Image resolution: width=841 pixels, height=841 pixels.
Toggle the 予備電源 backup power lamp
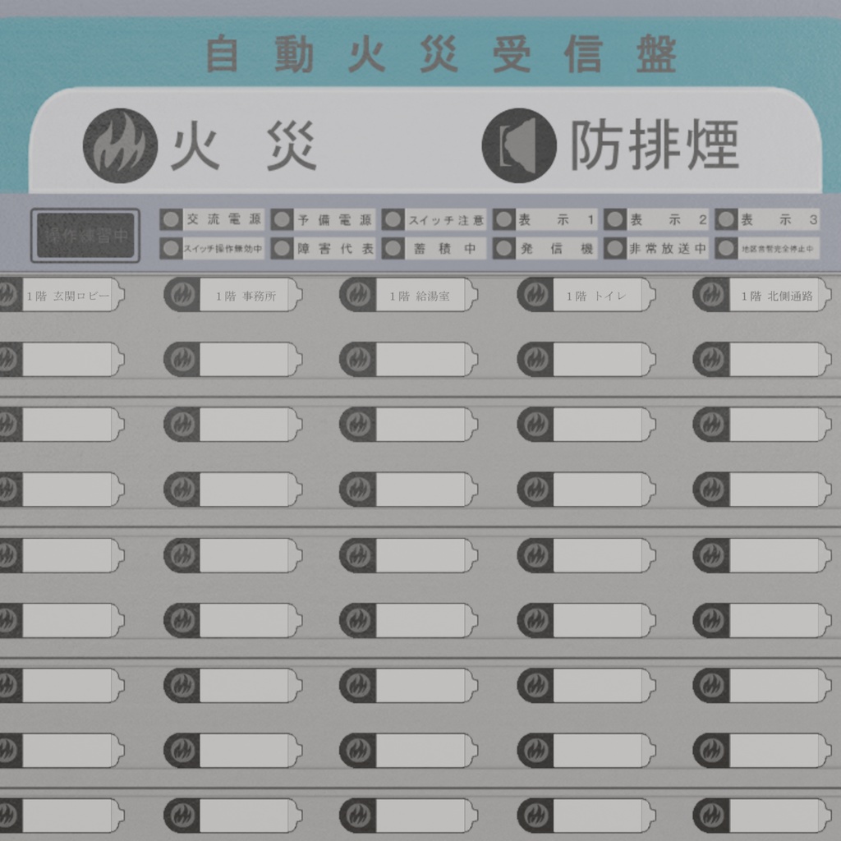point(283,219)
